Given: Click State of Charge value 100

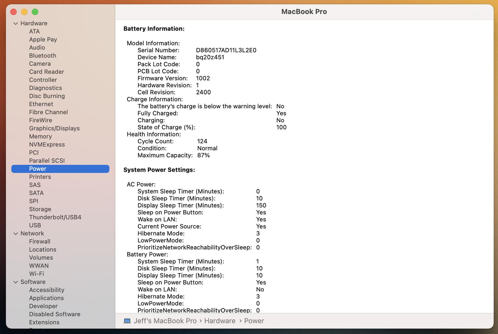Looking at the screenshot, I should click(x=281, y=127).
